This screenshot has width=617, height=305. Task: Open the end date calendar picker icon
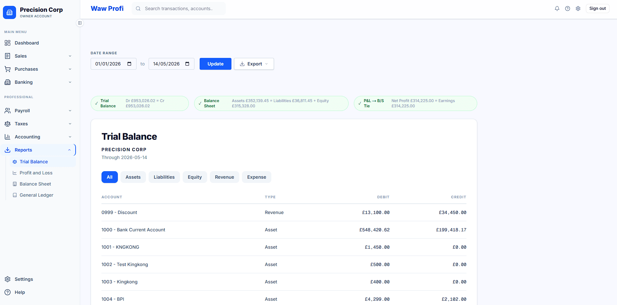(187, 64)
